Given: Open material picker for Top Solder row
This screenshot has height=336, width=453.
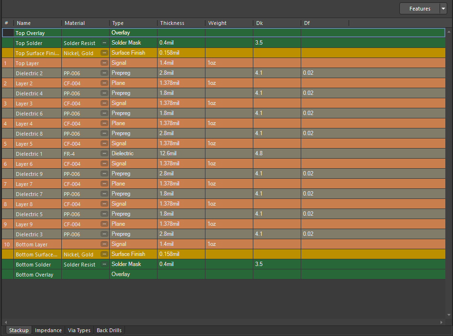Looking at the screenshot, I should [104, 43].
